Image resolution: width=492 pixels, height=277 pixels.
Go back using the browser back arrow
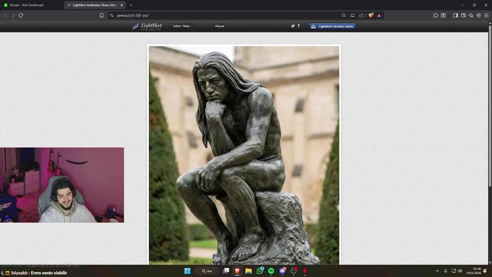[x=5, y=15]
